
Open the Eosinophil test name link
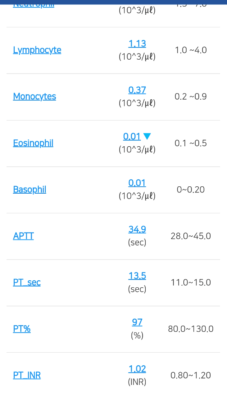pyautogui.click(x=33, y=143)
